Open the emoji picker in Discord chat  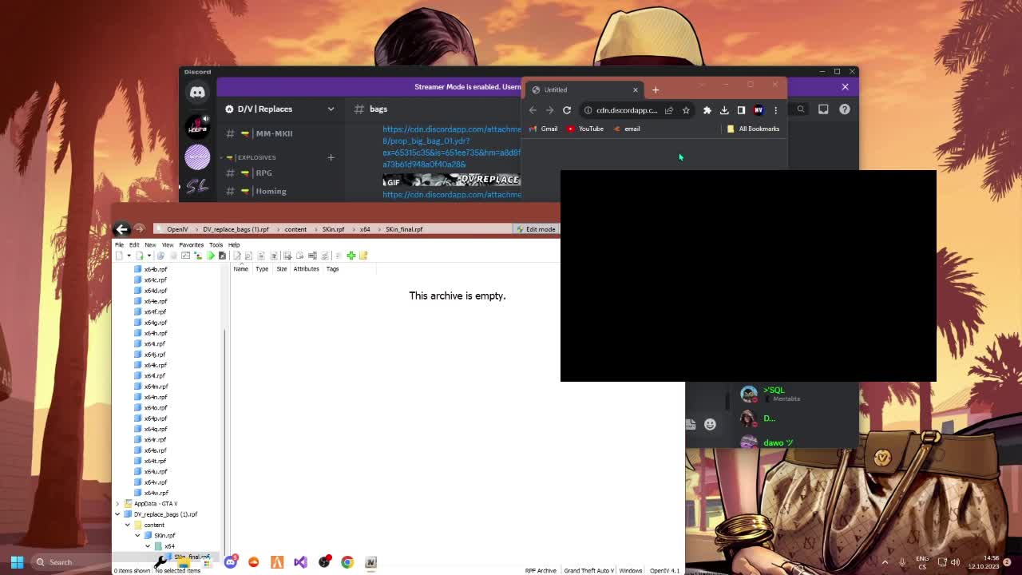[710, 424]
